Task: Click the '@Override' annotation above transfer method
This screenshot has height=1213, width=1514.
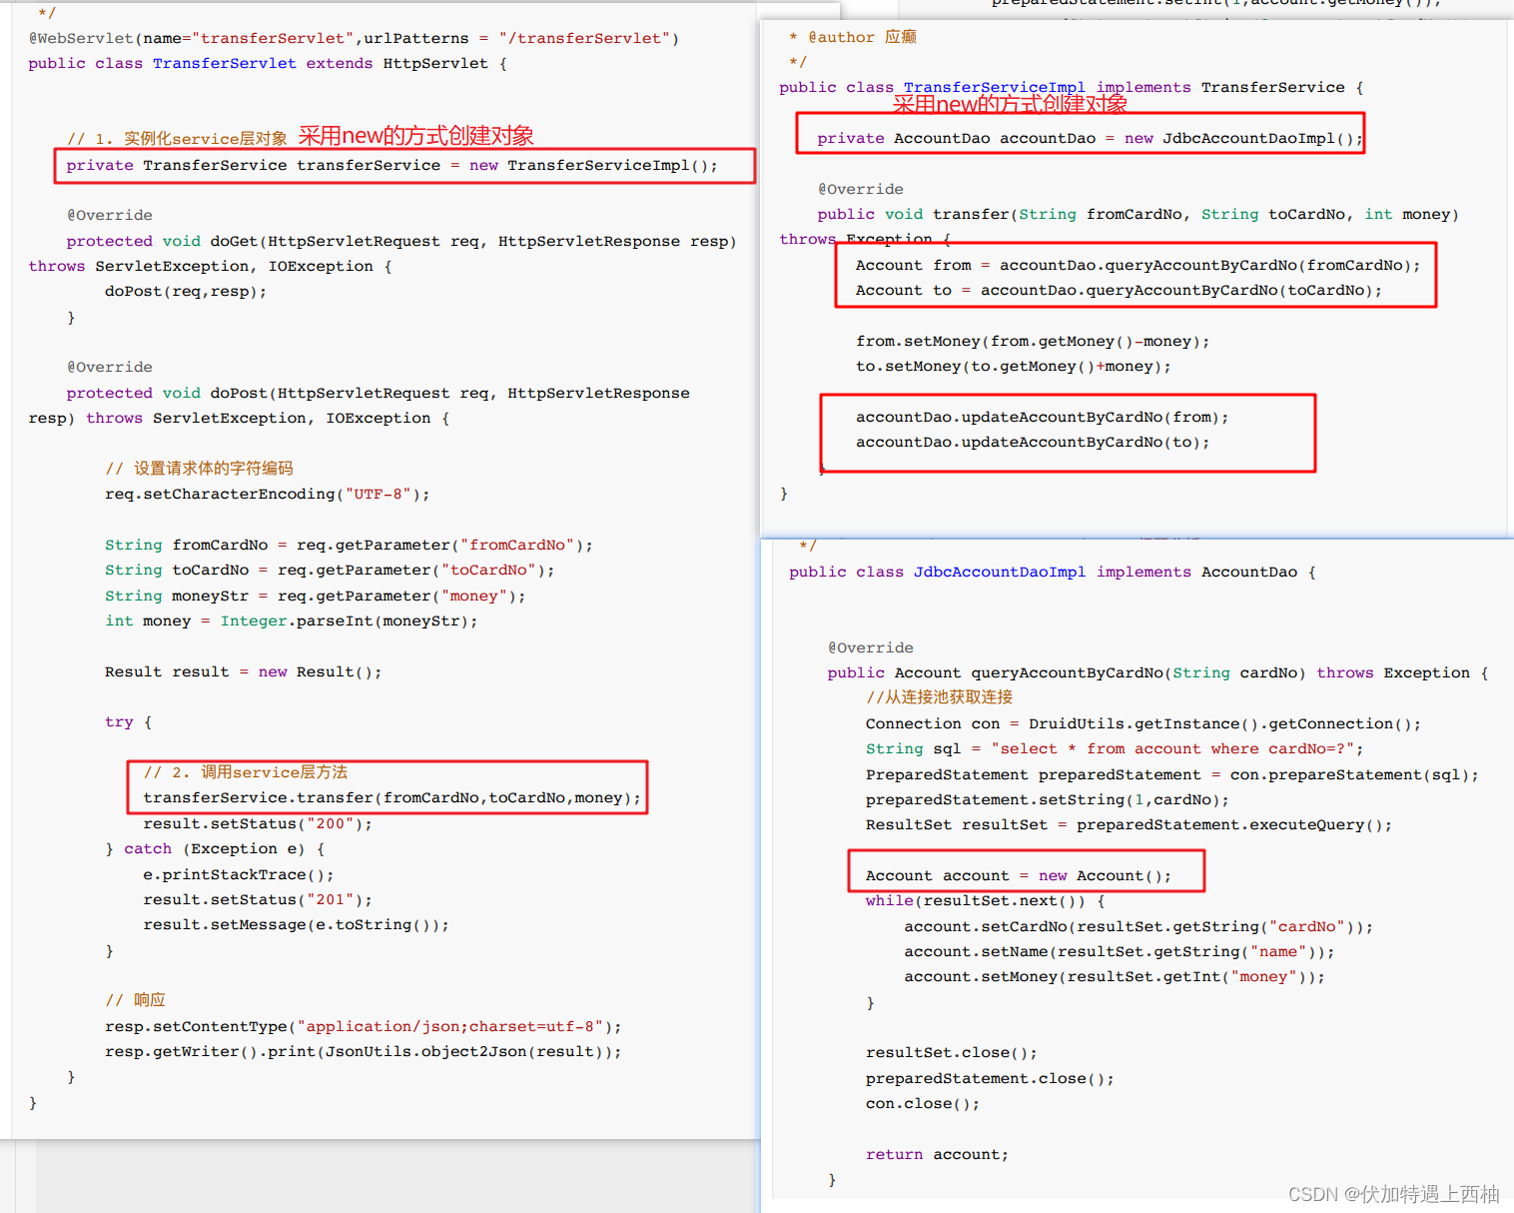Action: point(861,189)
